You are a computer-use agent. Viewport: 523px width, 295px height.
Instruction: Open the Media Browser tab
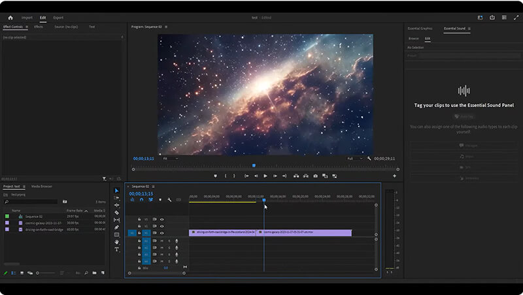pyautogui.click(x=42, y=187)
